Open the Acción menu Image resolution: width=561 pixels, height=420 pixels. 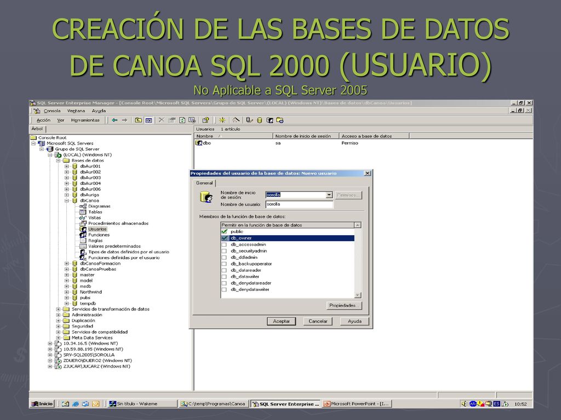[x=43, y=120]
